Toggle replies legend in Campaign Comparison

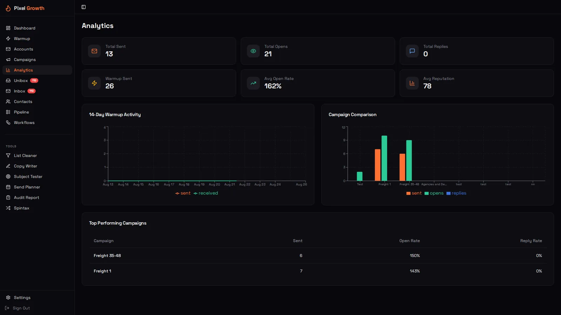coord(456,193)
